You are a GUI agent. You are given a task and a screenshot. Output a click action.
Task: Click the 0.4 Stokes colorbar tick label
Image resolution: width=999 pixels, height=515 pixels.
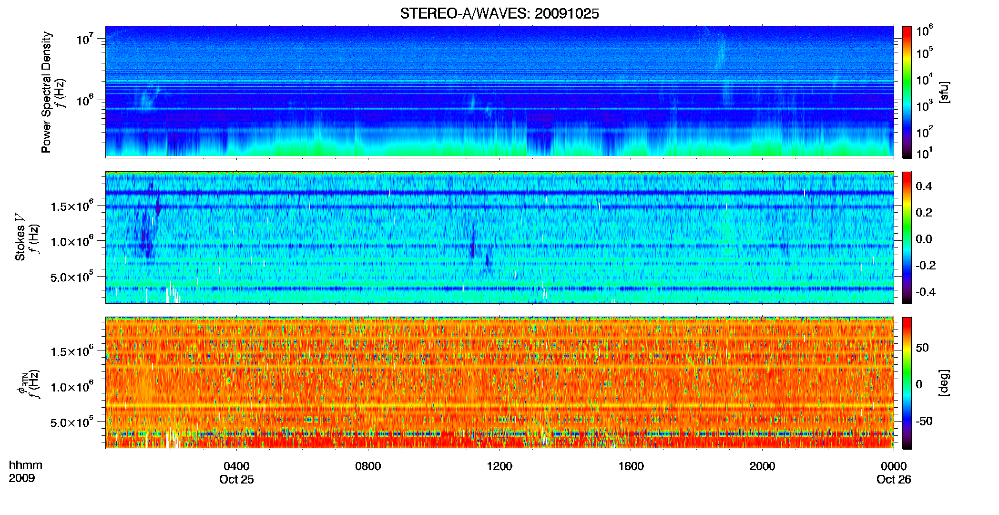click(924, 186)
